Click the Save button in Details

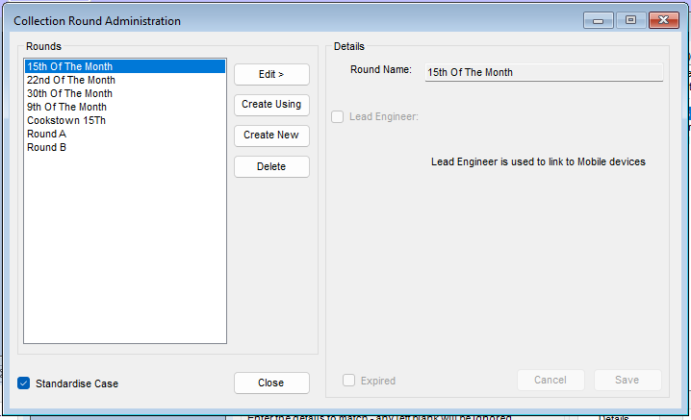point(627,380)
